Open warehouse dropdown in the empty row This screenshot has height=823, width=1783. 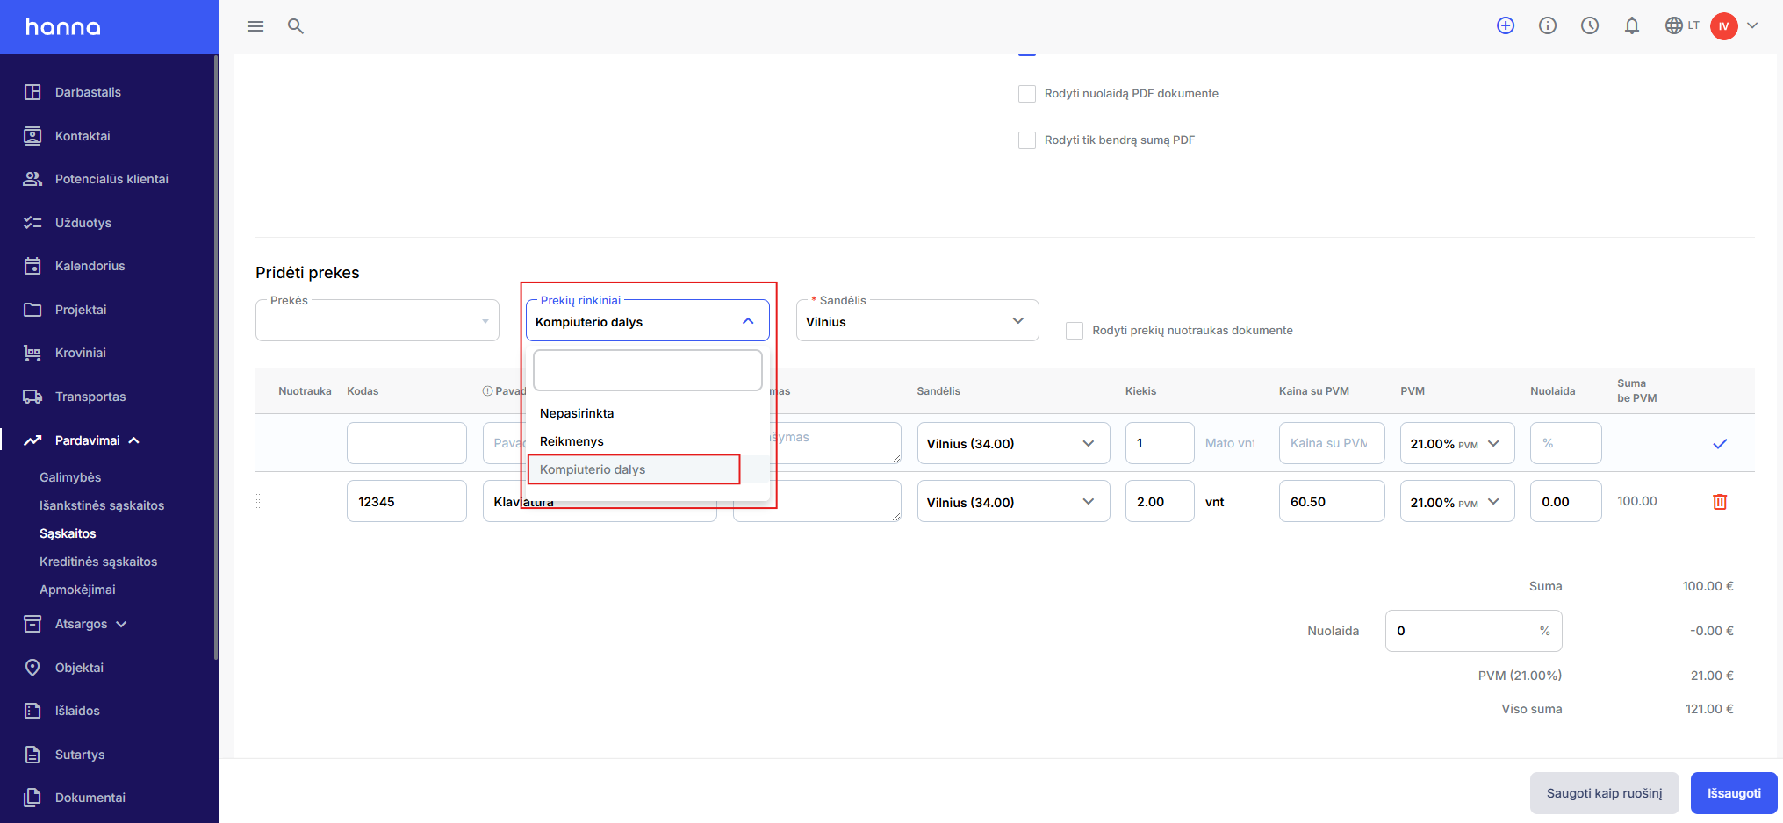click(x=1014, y=443)
